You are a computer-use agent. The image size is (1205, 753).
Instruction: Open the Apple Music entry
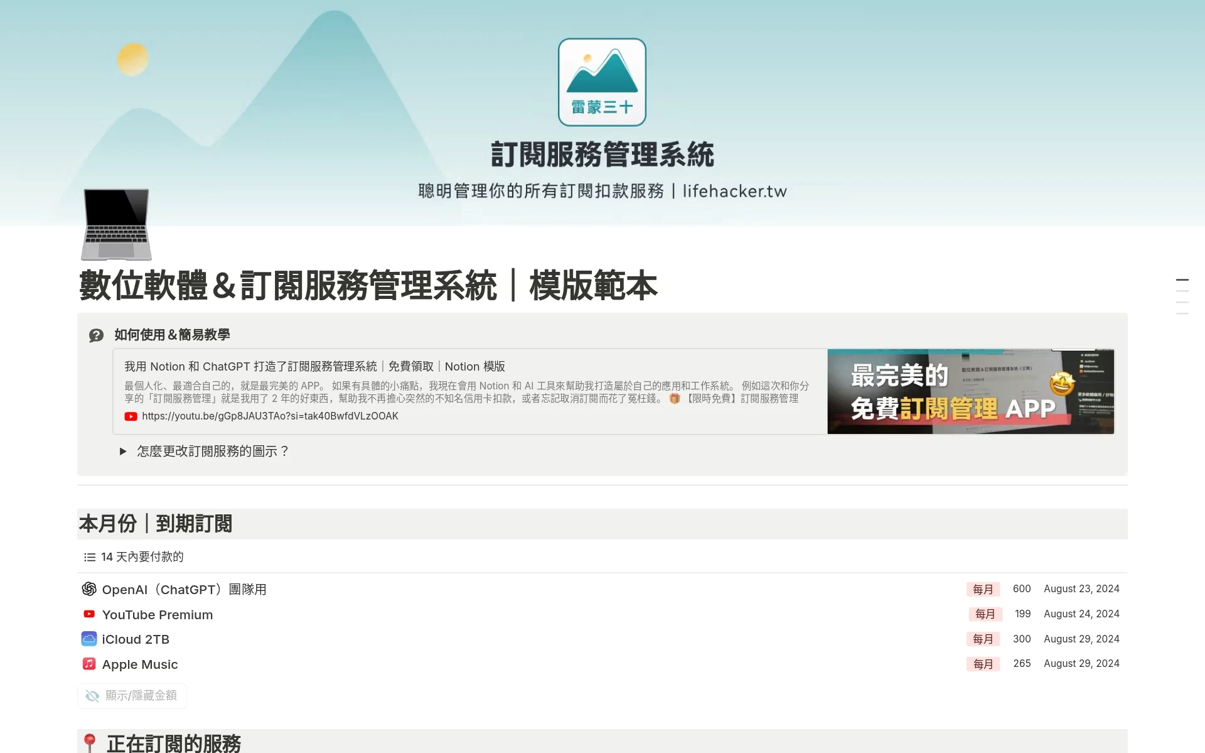point(140,664)
